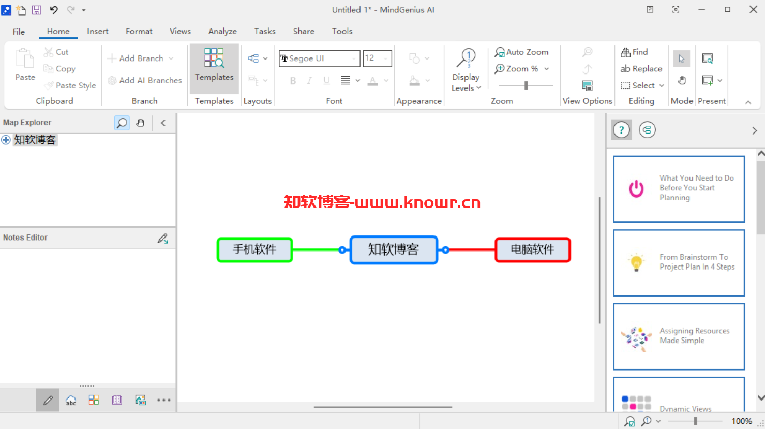Open the File menu
This screenshot has width=765, height=429.
point(19,32)
